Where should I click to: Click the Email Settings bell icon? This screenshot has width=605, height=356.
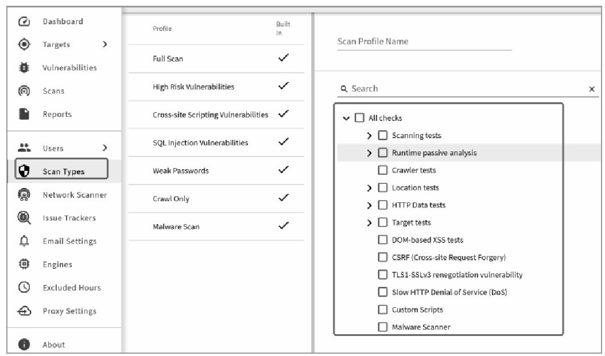[24, 241]
